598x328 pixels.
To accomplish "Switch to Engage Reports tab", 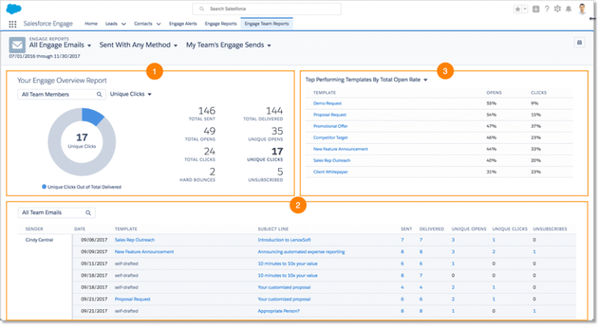I will pyautogui.click(x=221, y=23).
